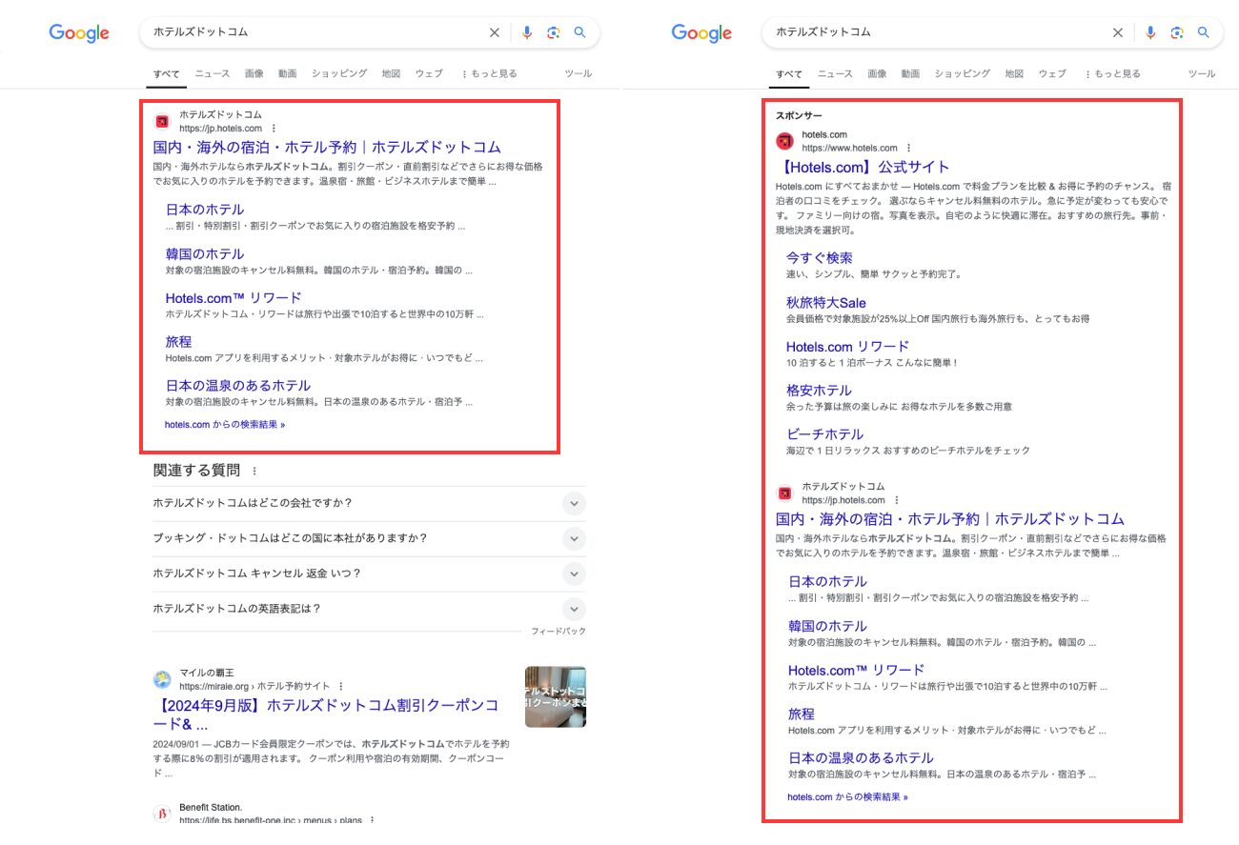Click フィードバック link under questions
Image resolution: width=1239 pixels, height=845 pixels.
point(559,632)
